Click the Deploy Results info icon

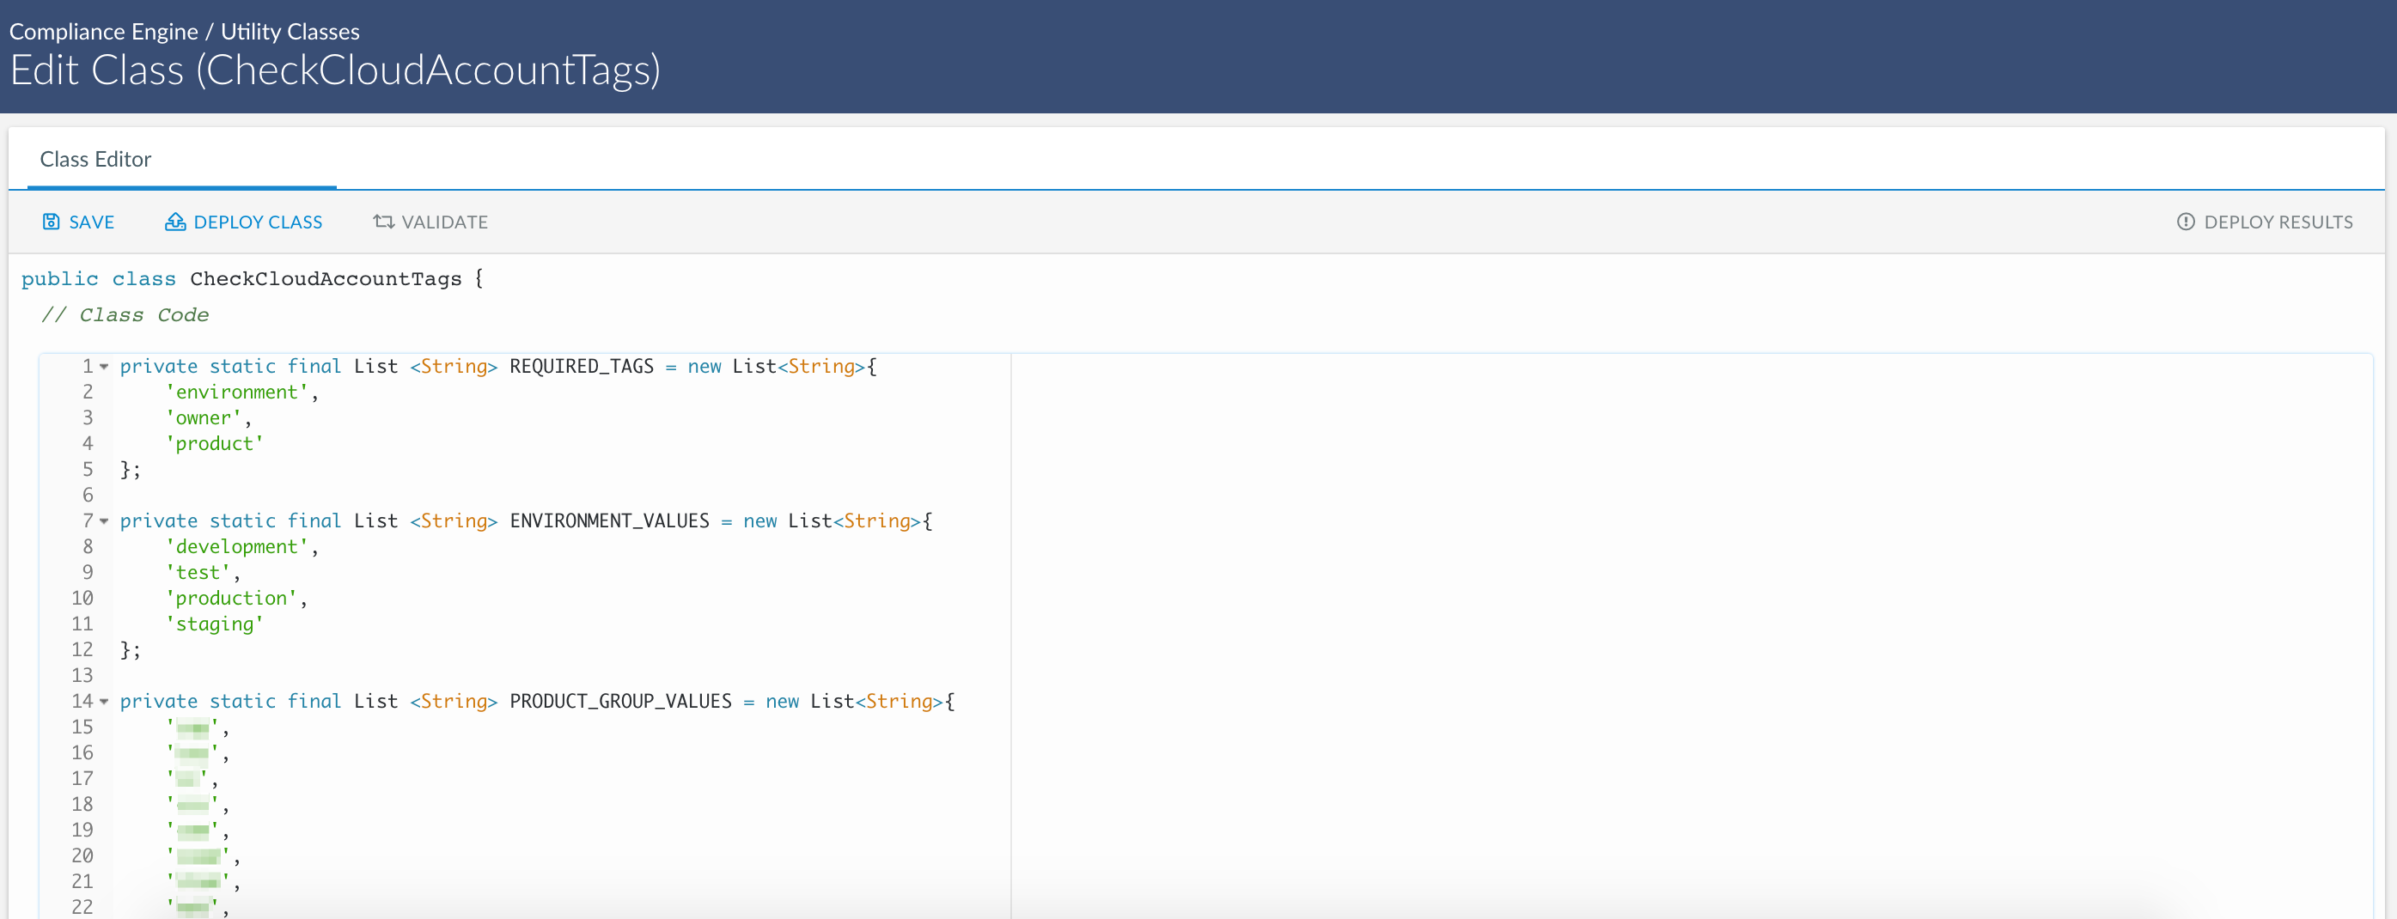pos(2186,222)
